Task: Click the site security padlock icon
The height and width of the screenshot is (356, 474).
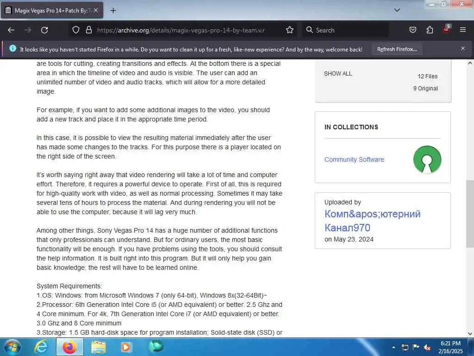Action: [88, 30]
